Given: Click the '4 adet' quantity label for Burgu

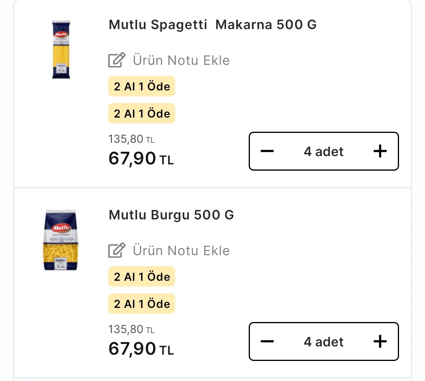Looking at the screenshot, I should click(323, 342).
